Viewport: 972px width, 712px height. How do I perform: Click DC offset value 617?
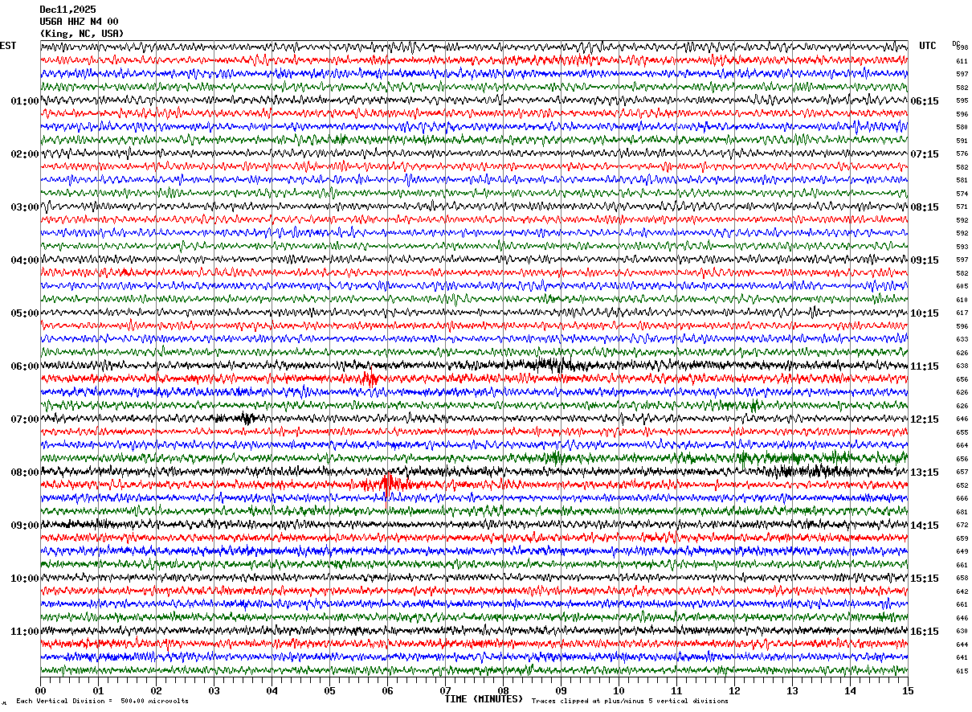(962, 313)
